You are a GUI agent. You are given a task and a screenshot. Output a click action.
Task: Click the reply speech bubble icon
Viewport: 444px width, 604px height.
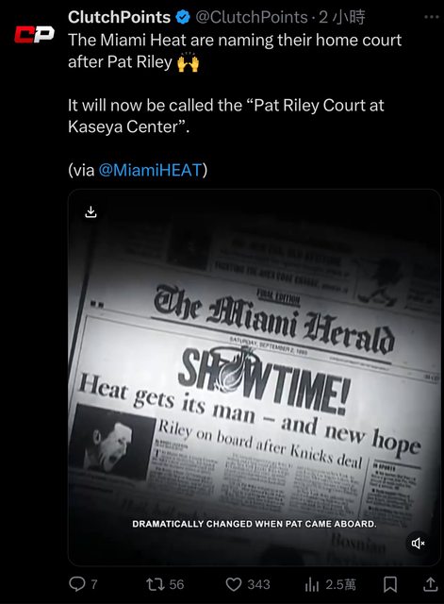coord(76,584)
